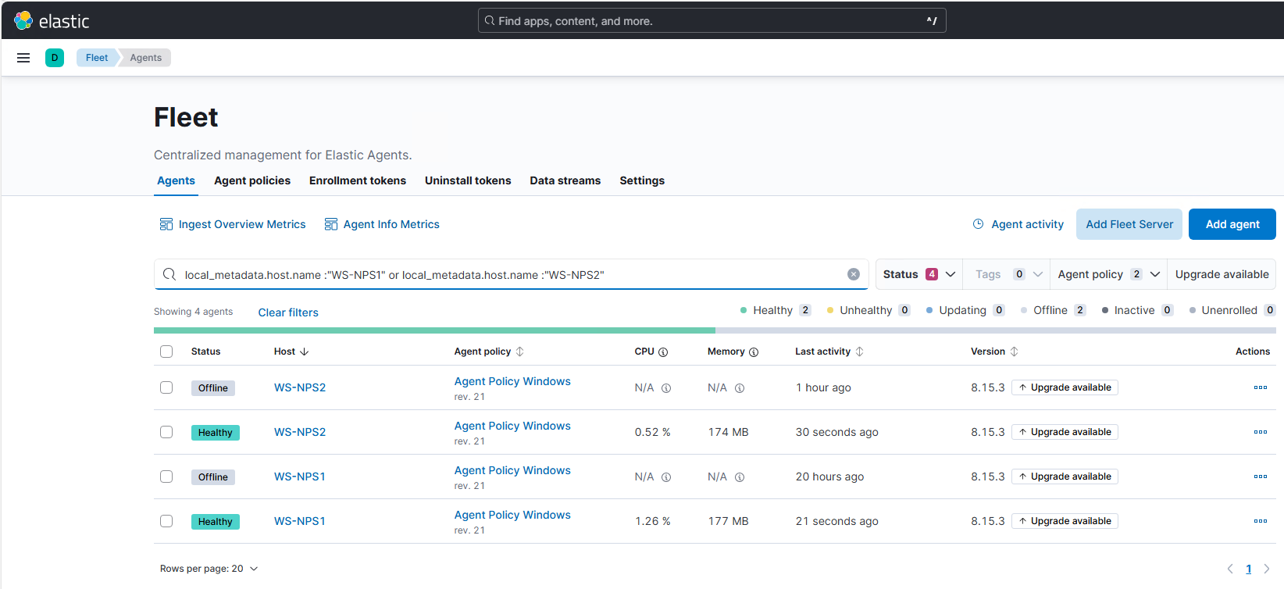Sort by Last activity column
1284x589 pixels.
[859, 352]
